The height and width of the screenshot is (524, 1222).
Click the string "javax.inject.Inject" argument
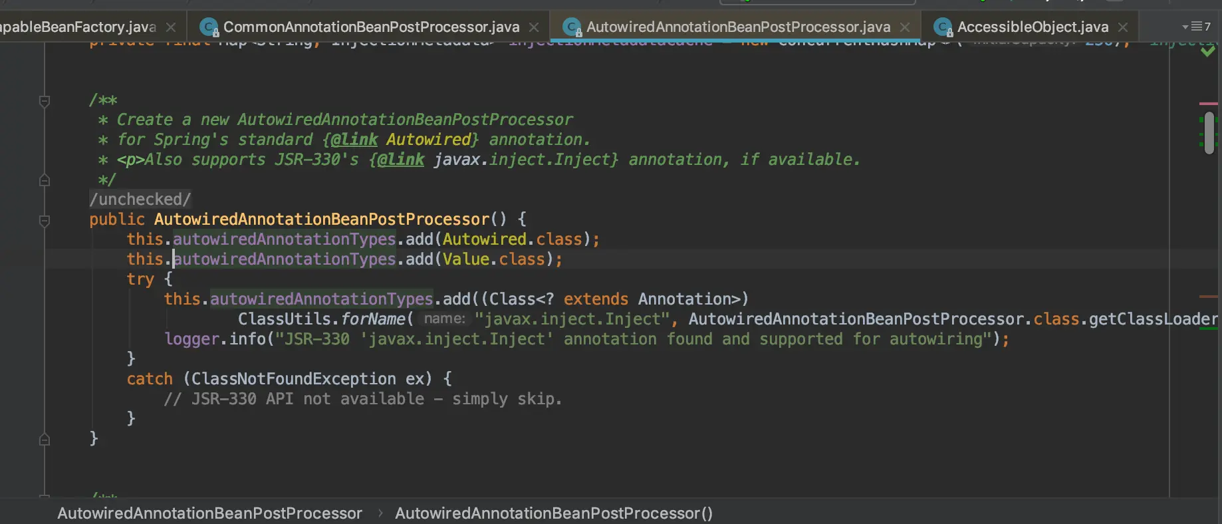coord(572,319)
